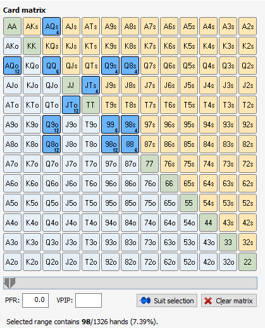
Task: Select the A2s hand cell
Action: tap(247, 27)
